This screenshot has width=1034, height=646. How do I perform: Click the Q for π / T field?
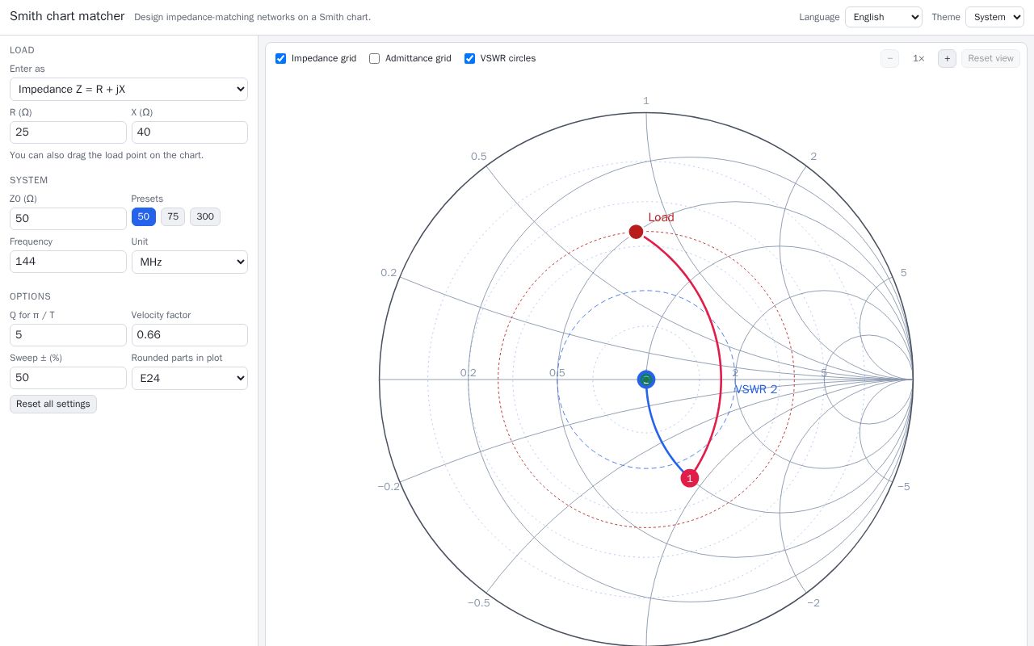[x=68, y=335]
